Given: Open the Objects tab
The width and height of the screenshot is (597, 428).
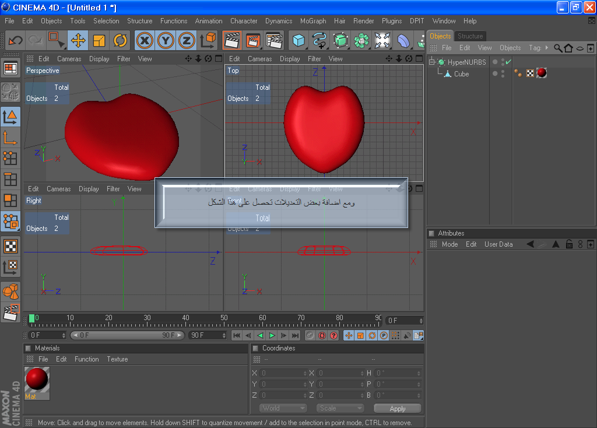Looking at the screenshot, I should [x=440, y=36].
